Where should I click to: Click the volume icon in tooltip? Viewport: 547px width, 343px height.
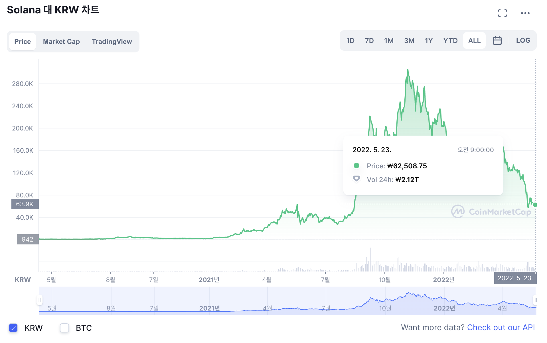click(356, 179)
